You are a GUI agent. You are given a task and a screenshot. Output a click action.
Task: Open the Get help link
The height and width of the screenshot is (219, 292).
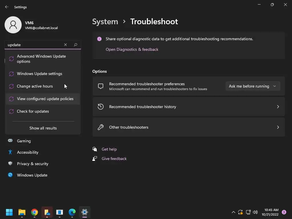click(x=109, y=149)
